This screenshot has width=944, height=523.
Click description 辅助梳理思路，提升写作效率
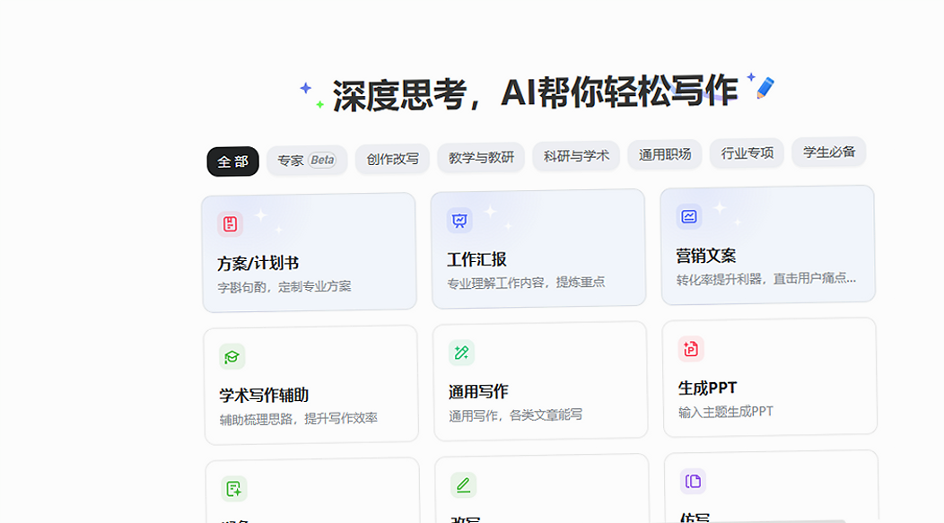point(299,419)
